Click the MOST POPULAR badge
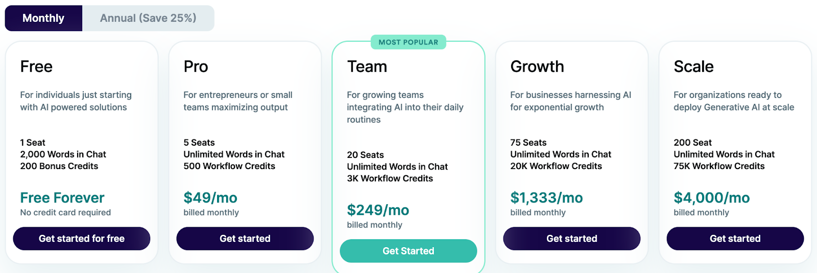This screenshot has height=273, width=817. [x=408, y=42]
